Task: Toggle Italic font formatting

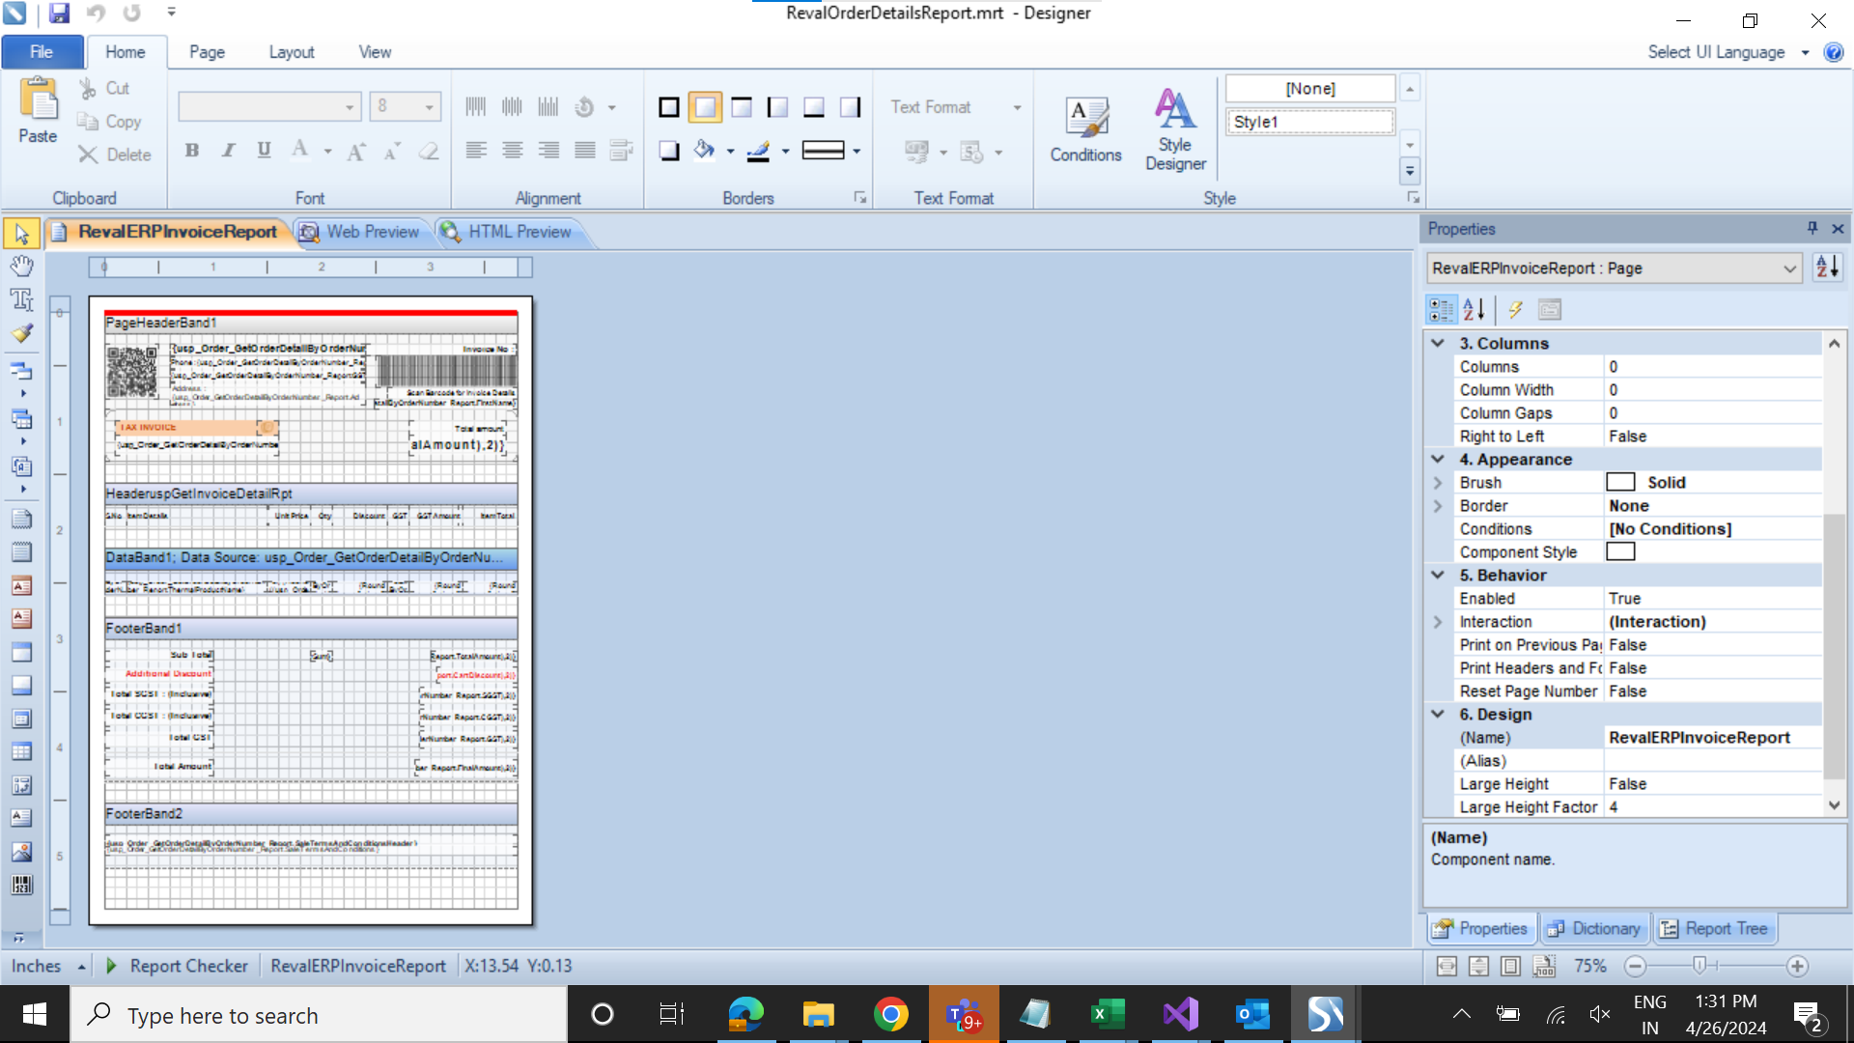Action: [228, 150]
